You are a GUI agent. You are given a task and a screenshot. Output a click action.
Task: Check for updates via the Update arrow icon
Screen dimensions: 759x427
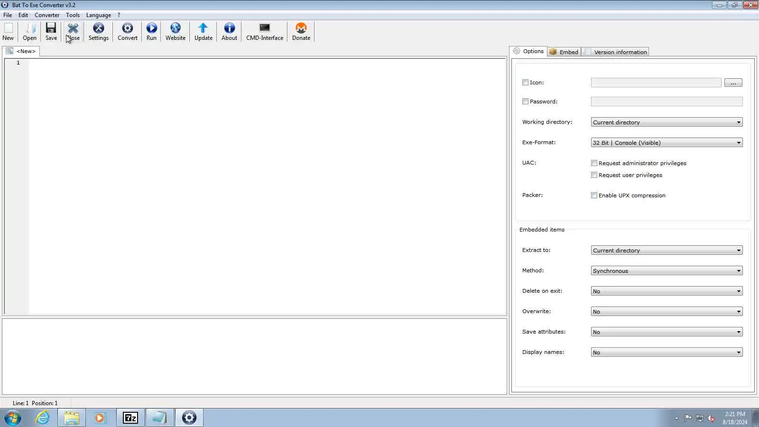click(204, 32)
